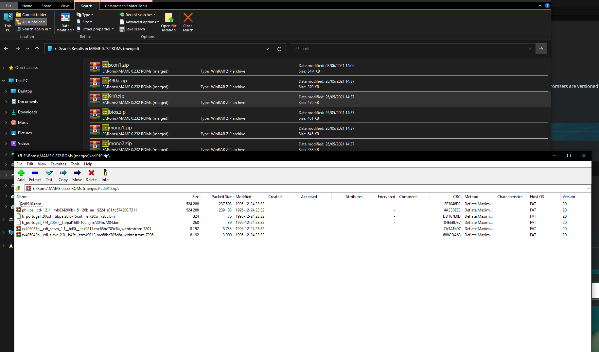The height and width of the screenshot is (352, 599).
Task: Open the File tab in Explorer
Action: pos(9,6)
